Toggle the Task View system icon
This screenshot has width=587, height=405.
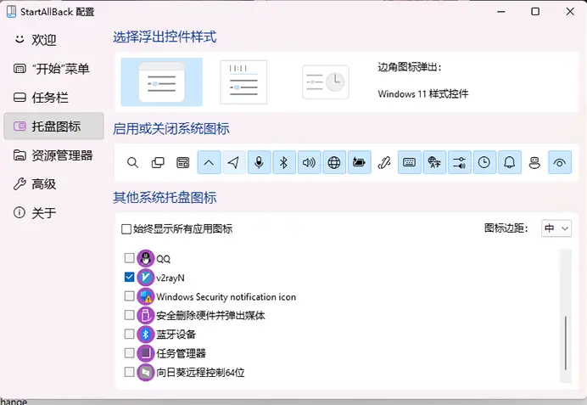click(x=158, y=163)
